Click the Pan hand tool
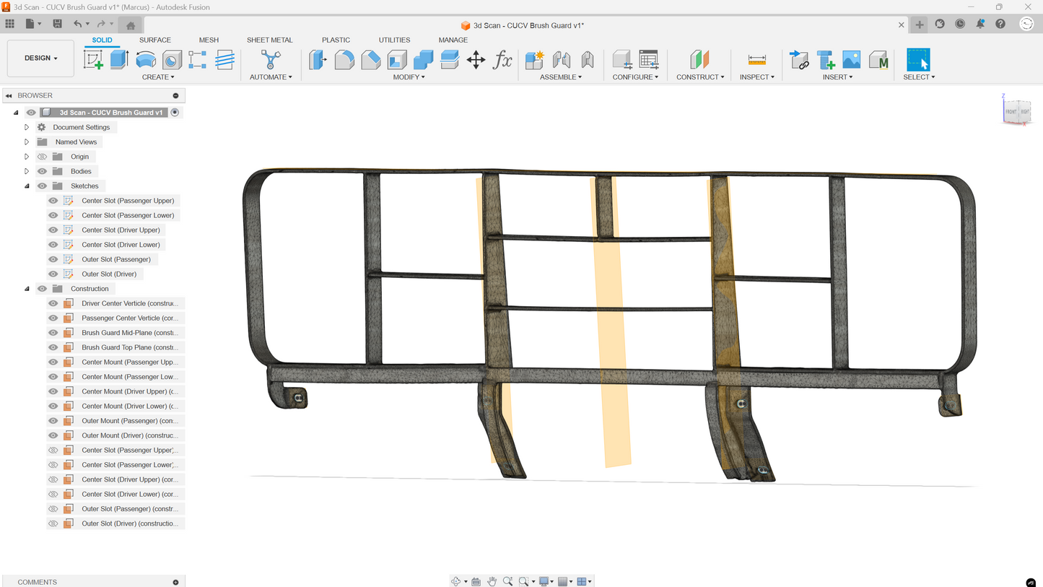1043x587 pixels. (x=492, y=581)
